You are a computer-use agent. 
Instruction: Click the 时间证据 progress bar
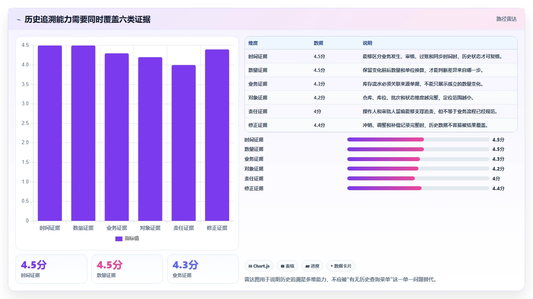[x=418, y=139]
